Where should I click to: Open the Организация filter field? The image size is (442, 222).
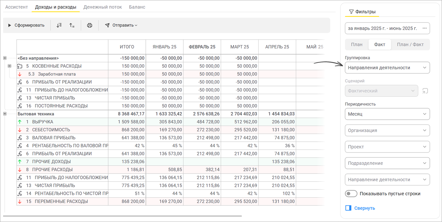click(387, 130)
